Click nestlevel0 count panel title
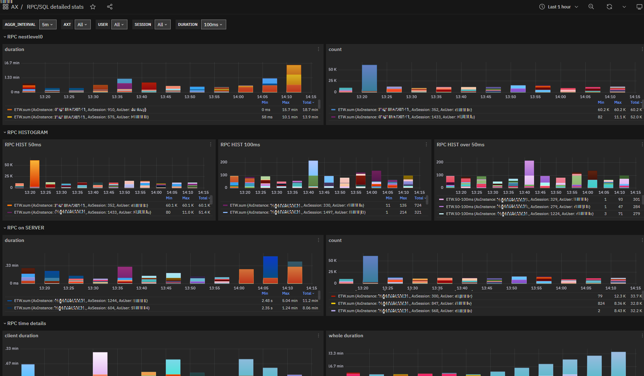This screenshot has width=644, height=376. pyautogui.click(x=335, y=49)
